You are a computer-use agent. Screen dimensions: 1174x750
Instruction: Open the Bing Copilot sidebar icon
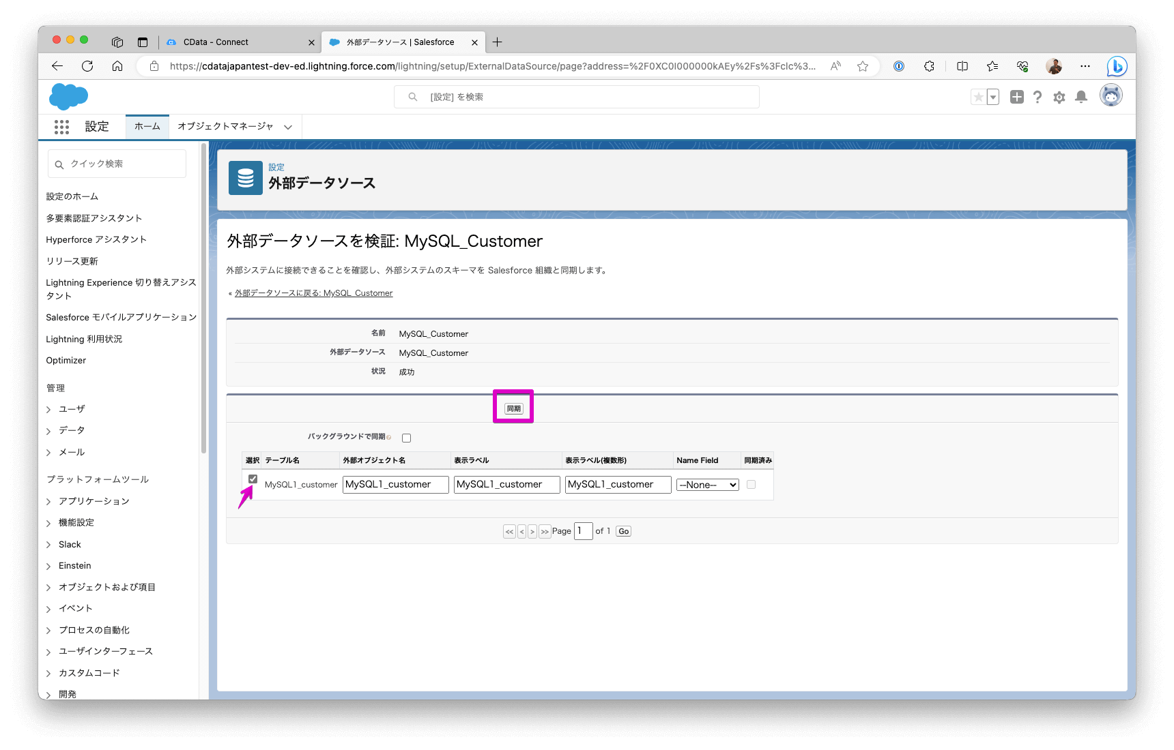coord(1117,66)
